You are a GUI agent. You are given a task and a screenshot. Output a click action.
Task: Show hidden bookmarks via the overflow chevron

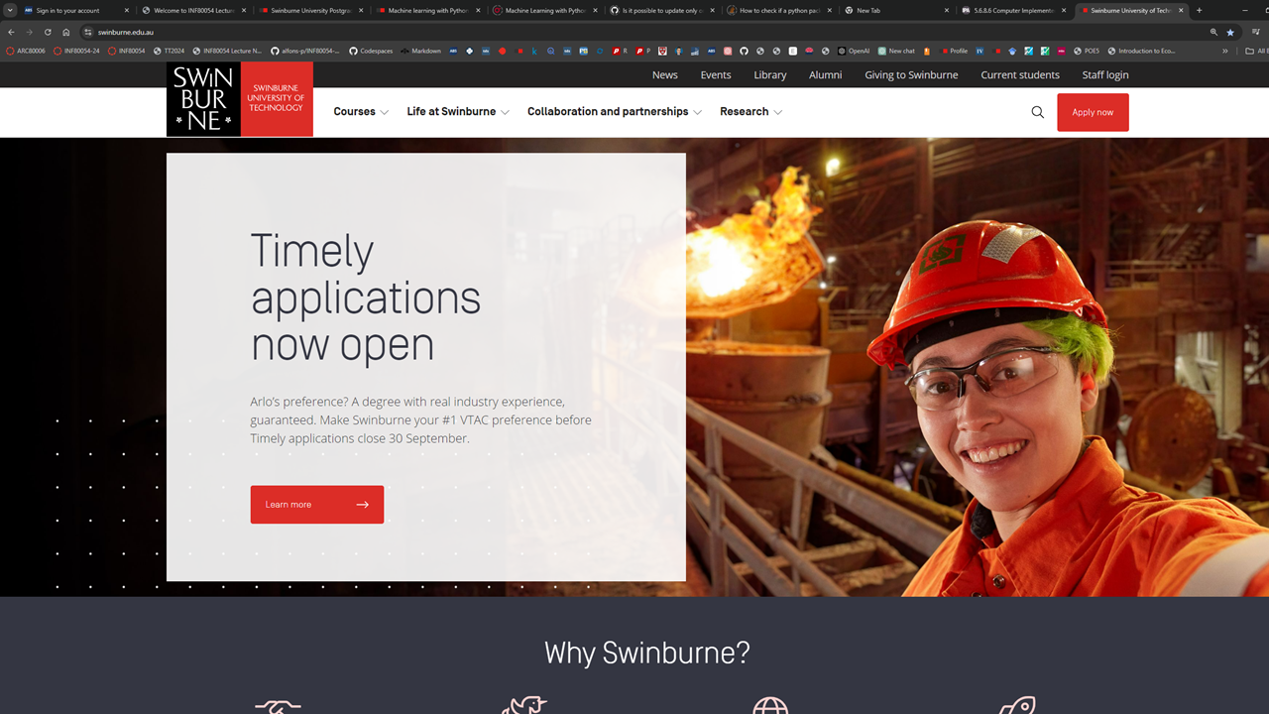[1224, 51]
